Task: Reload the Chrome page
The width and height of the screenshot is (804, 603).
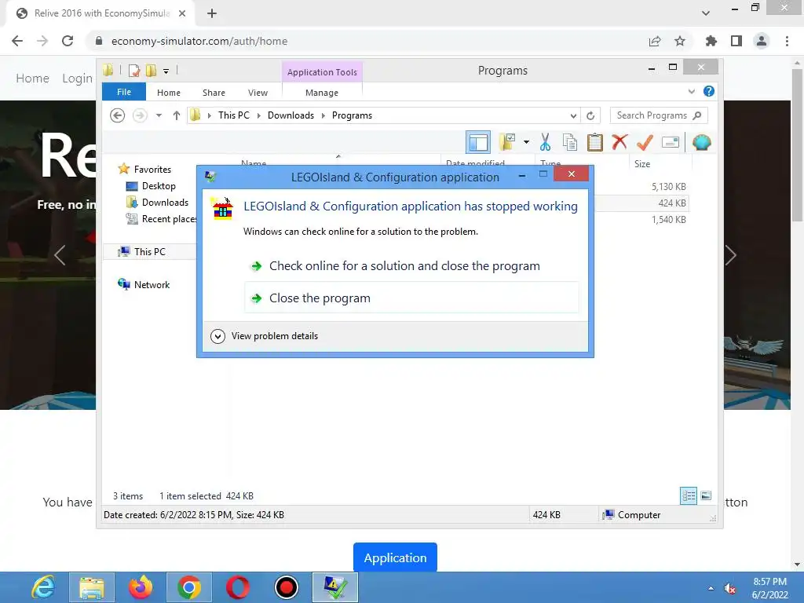Action: (x=68, y=41)
